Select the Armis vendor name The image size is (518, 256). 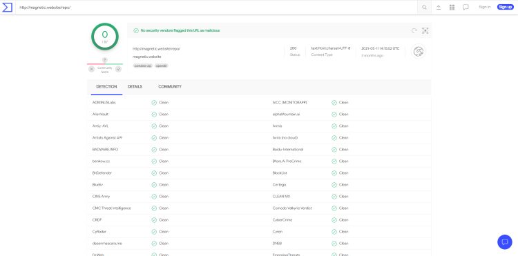277,126
